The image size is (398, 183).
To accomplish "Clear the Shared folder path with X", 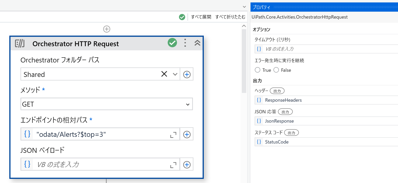I will click(x=164, y=74).
